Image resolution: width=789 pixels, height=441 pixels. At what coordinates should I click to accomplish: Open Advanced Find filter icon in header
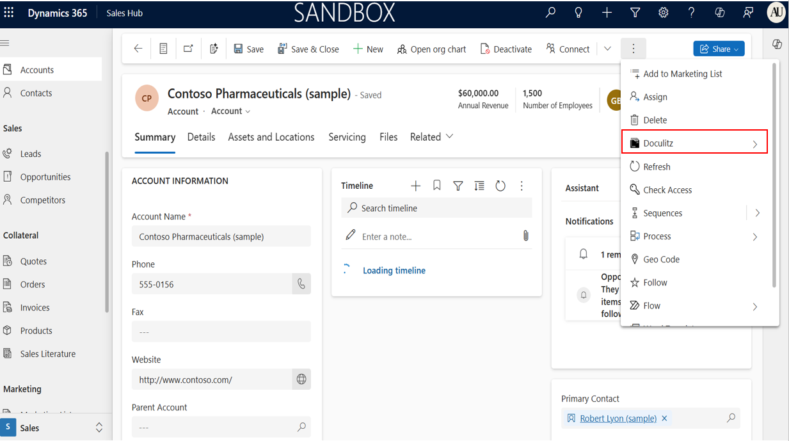[635, 12]
